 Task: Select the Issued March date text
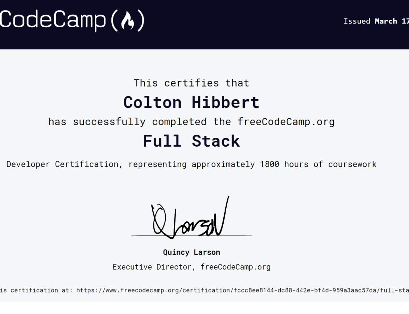tap(376, 21)
